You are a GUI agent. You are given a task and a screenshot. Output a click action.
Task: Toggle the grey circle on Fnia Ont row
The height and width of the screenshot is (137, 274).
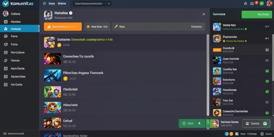point(267,102)
